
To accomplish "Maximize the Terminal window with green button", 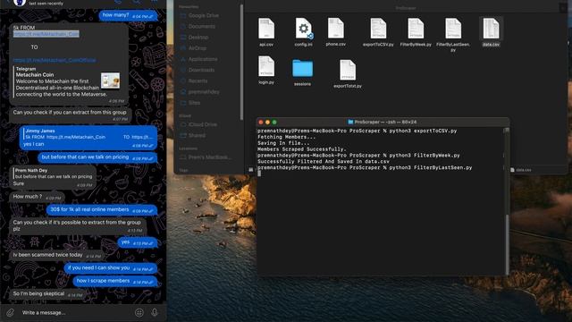I will point(274,123).
